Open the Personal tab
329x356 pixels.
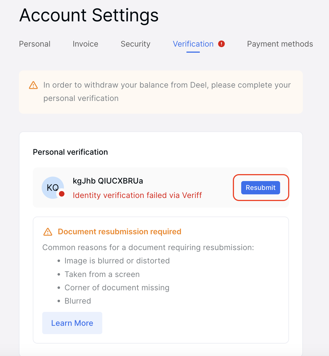(x=34, y=44)
